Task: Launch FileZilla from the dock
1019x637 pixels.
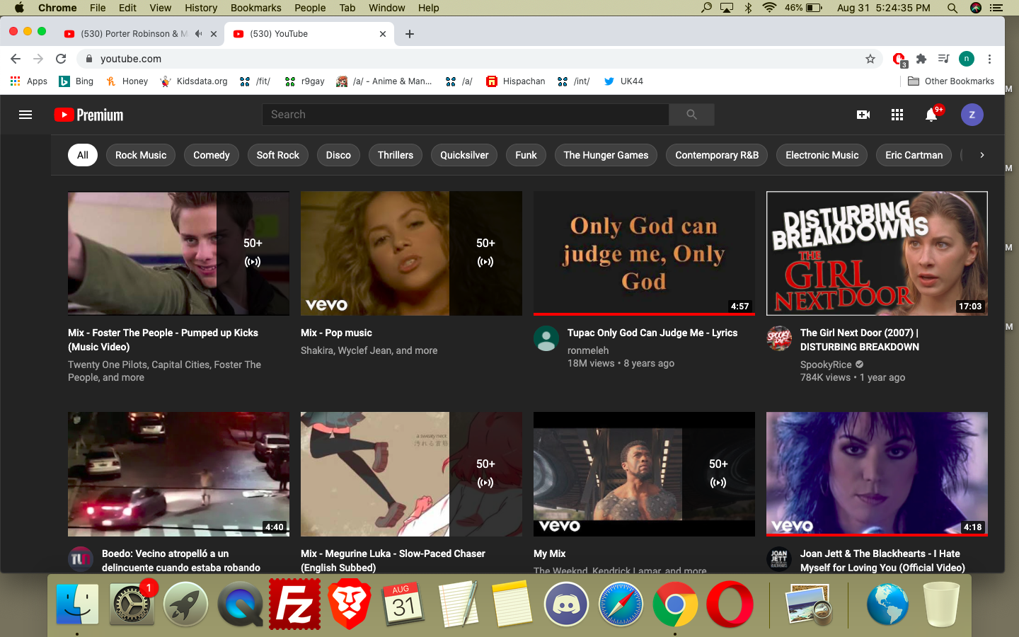Action: [x=295, y=604]
